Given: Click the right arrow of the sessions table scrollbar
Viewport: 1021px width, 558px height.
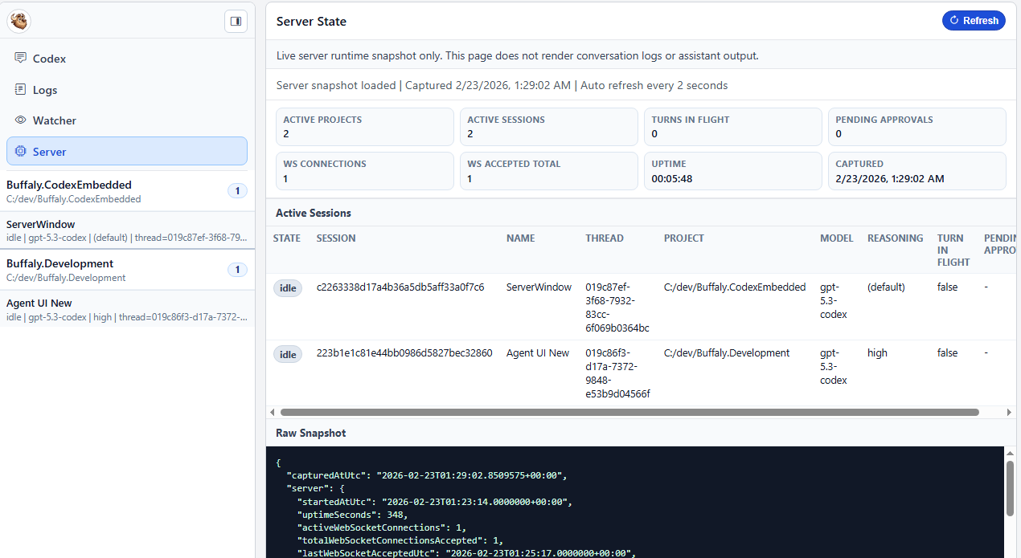Looking at the screenshot, I should pyautogui.click(x=1010, y=412).
